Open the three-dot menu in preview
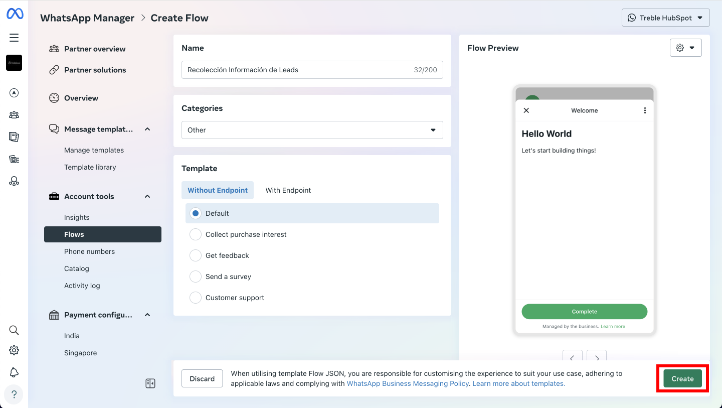The width and height of the screenshot is (722, 408). coord(645,110)
